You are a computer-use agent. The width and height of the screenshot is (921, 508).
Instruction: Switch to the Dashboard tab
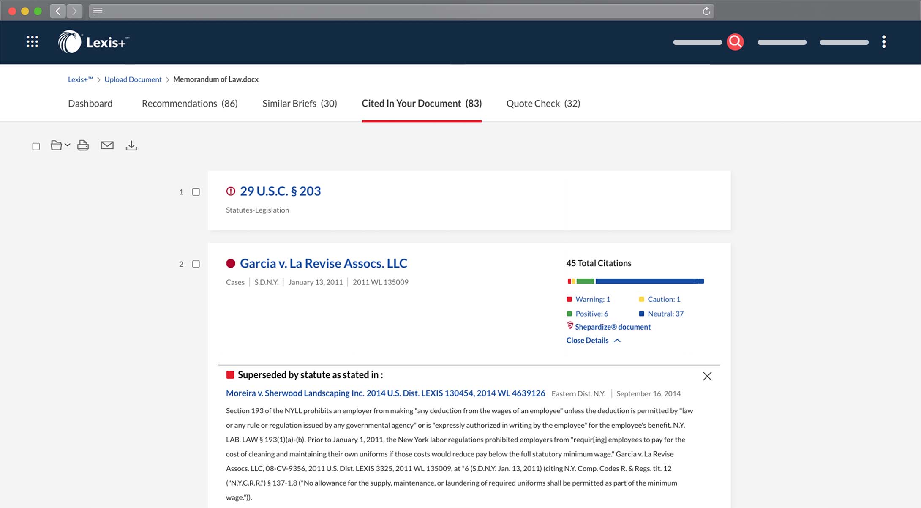coord(90,104)
